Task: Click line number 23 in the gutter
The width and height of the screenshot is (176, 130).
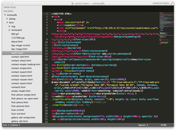Action: 46,82
